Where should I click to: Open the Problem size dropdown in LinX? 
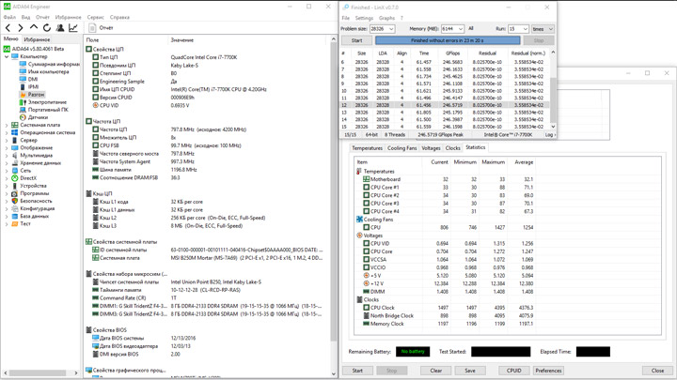coord(390,29)
